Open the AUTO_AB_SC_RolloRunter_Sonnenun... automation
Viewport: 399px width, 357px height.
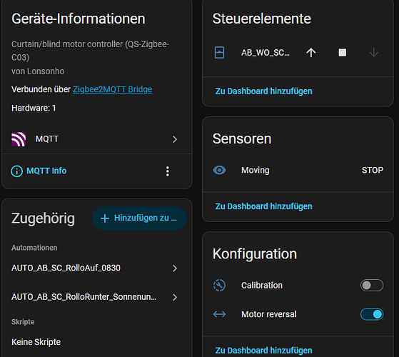pos(84,297)
